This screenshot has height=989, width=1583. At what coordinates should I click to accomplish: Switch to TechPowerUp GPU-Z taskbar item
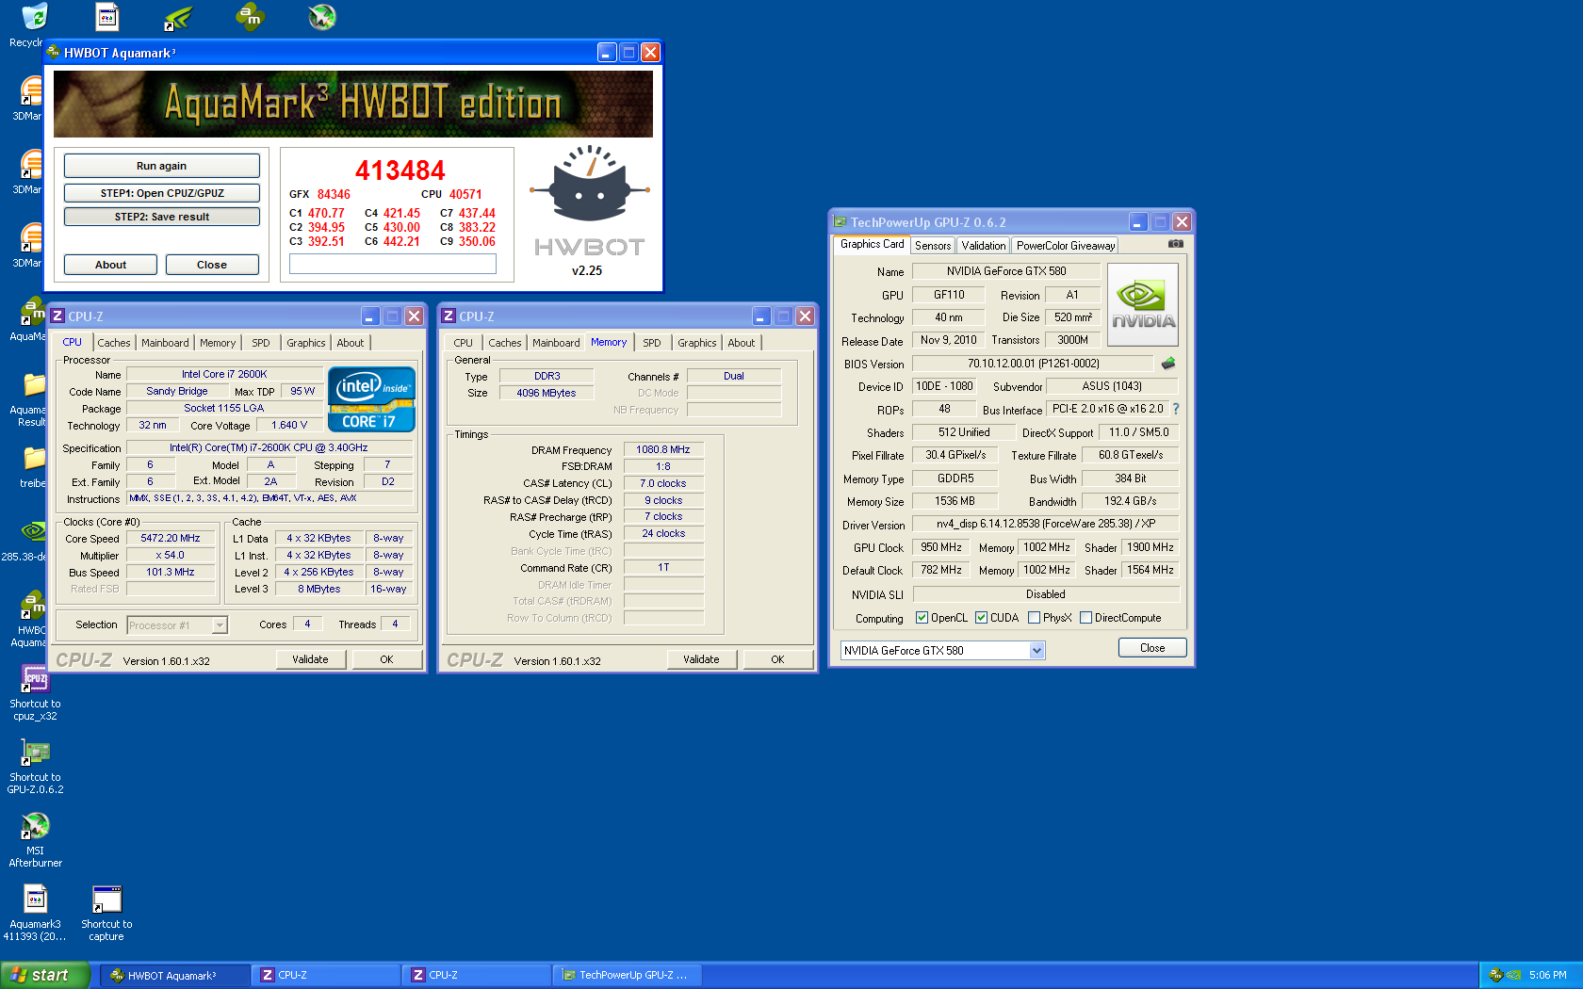628,975
